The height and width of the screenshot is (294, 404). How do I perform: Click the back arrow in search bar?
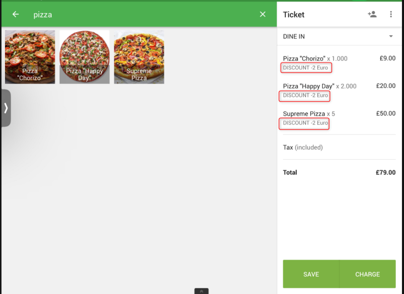pyautogui.click(x=16, y=15)
